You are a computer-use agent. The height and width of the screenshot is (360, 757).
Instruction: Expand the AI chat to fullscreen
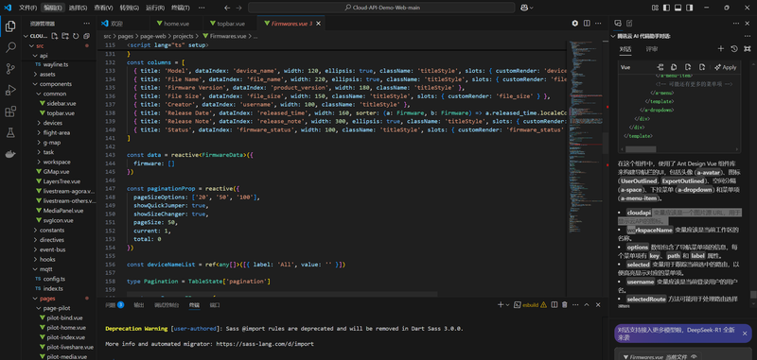(x=748, y=49)
